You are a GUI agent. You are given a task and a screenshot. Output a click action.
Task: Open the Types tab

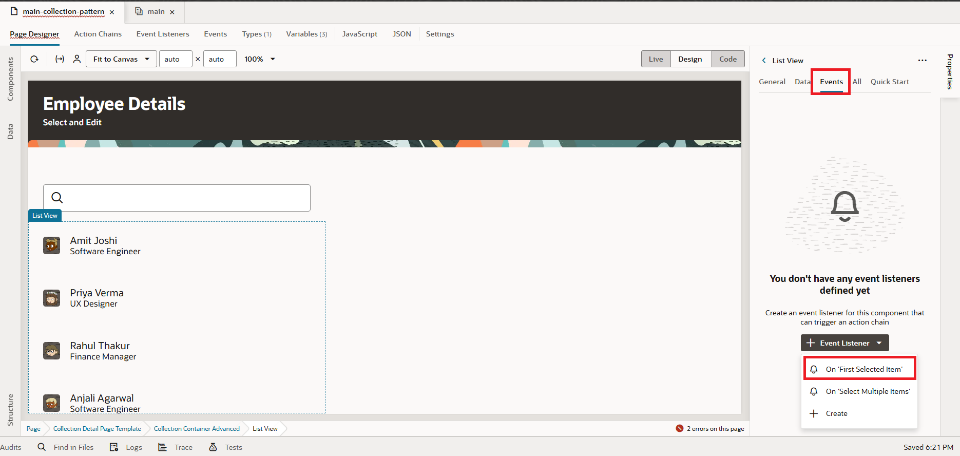pyautogui.click(x=257, y=34)
